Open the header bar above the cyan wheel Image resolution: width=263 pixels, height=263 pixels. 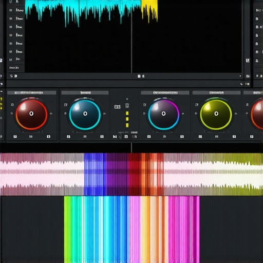click(x=85, y=92)
